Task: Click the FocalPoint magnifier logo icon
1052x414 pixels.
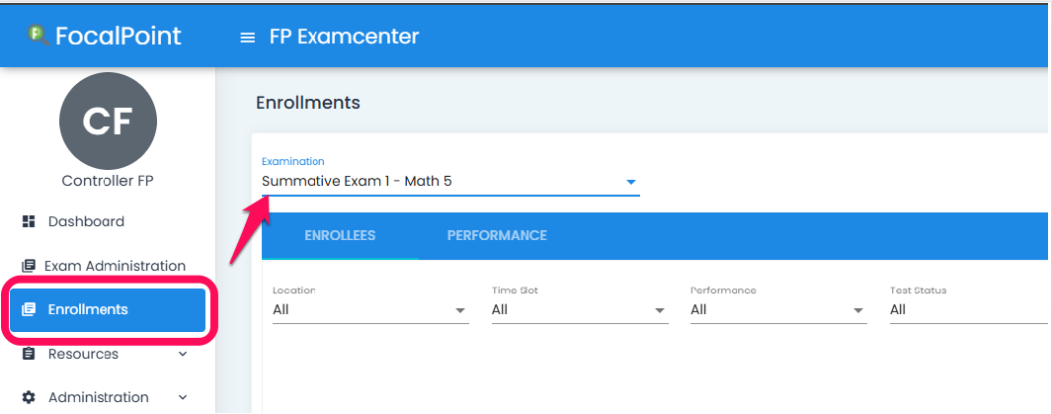Action: [39, 35]
